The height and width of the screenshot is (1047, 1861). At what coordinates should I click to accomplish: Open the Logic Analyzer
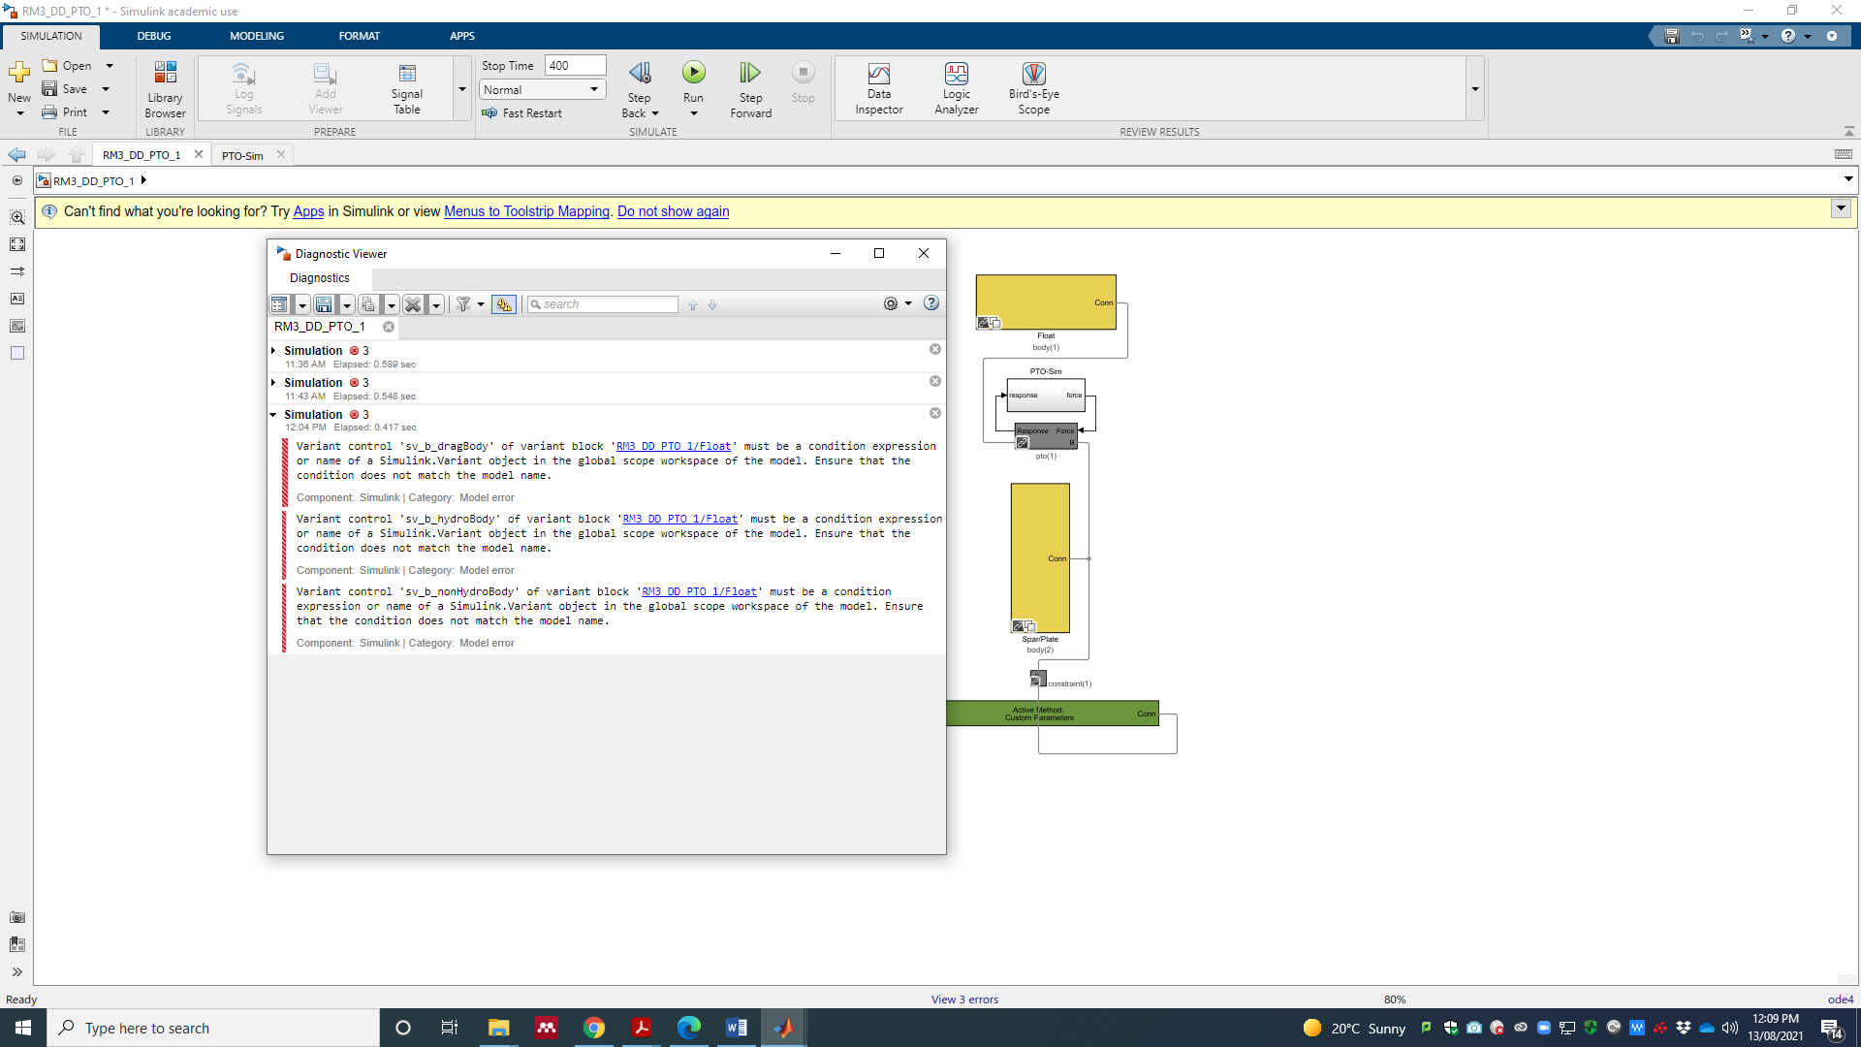pyautogui.click(x=956, y=87)
